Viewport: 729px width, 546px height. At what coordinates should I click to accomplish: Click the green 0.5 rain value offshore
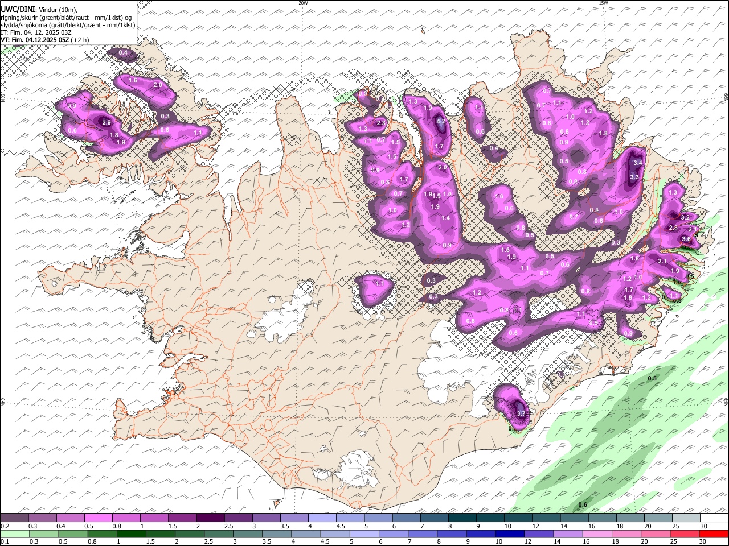(653, 378)
